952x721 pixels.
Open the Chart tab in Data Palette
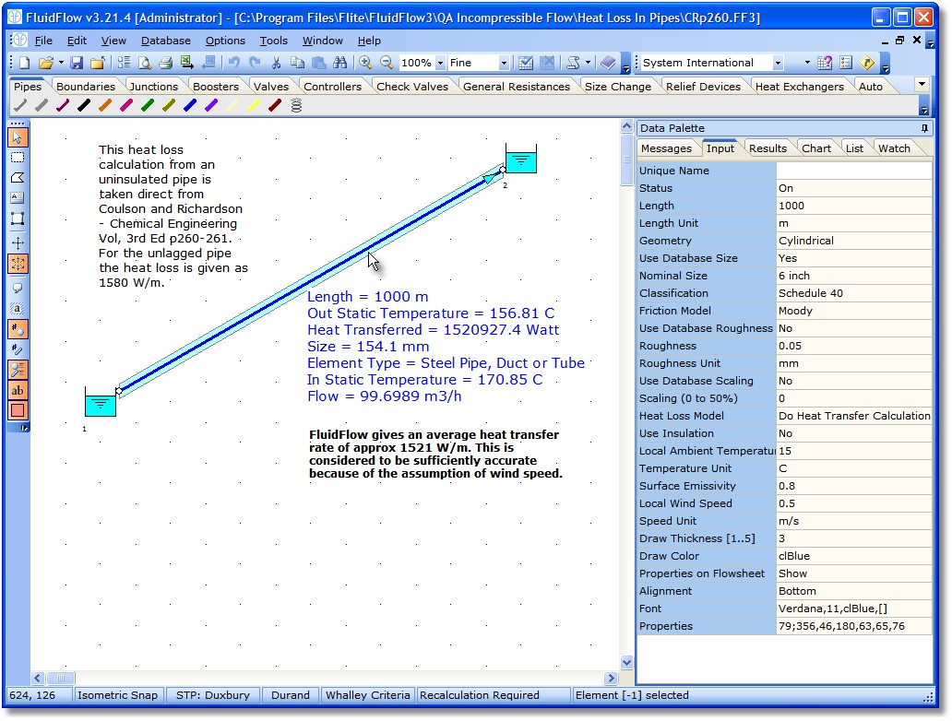(816, 148)
